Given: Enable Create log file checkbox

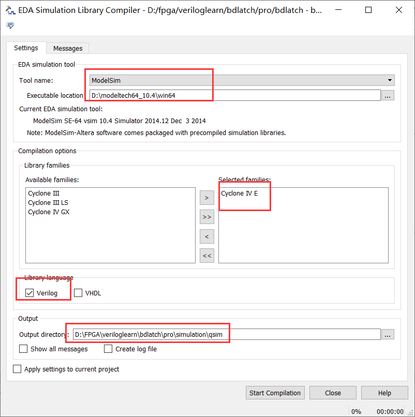Looking at the screenshot, I should (108, 349).
